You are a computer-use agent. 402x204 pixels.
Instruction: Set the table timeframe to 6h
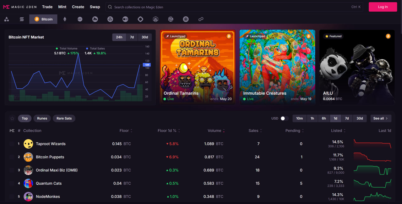pyautogui.click(x=324, y=118)
